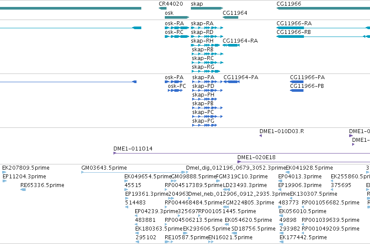Select the GM03643.5prime EST
Screen dimensions: 370x244
point(133,172)
